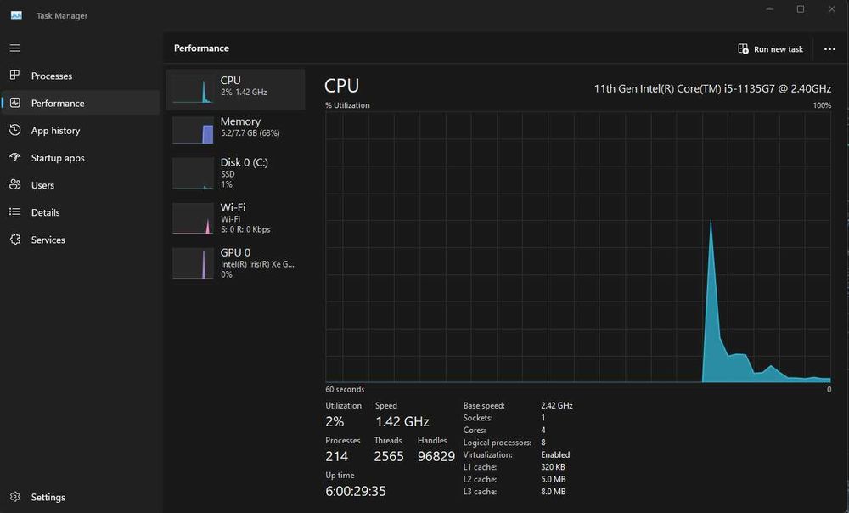The width and height of the screenshot is (849, 513).
Task: Switch to Startup apps page
Action: 58,158
